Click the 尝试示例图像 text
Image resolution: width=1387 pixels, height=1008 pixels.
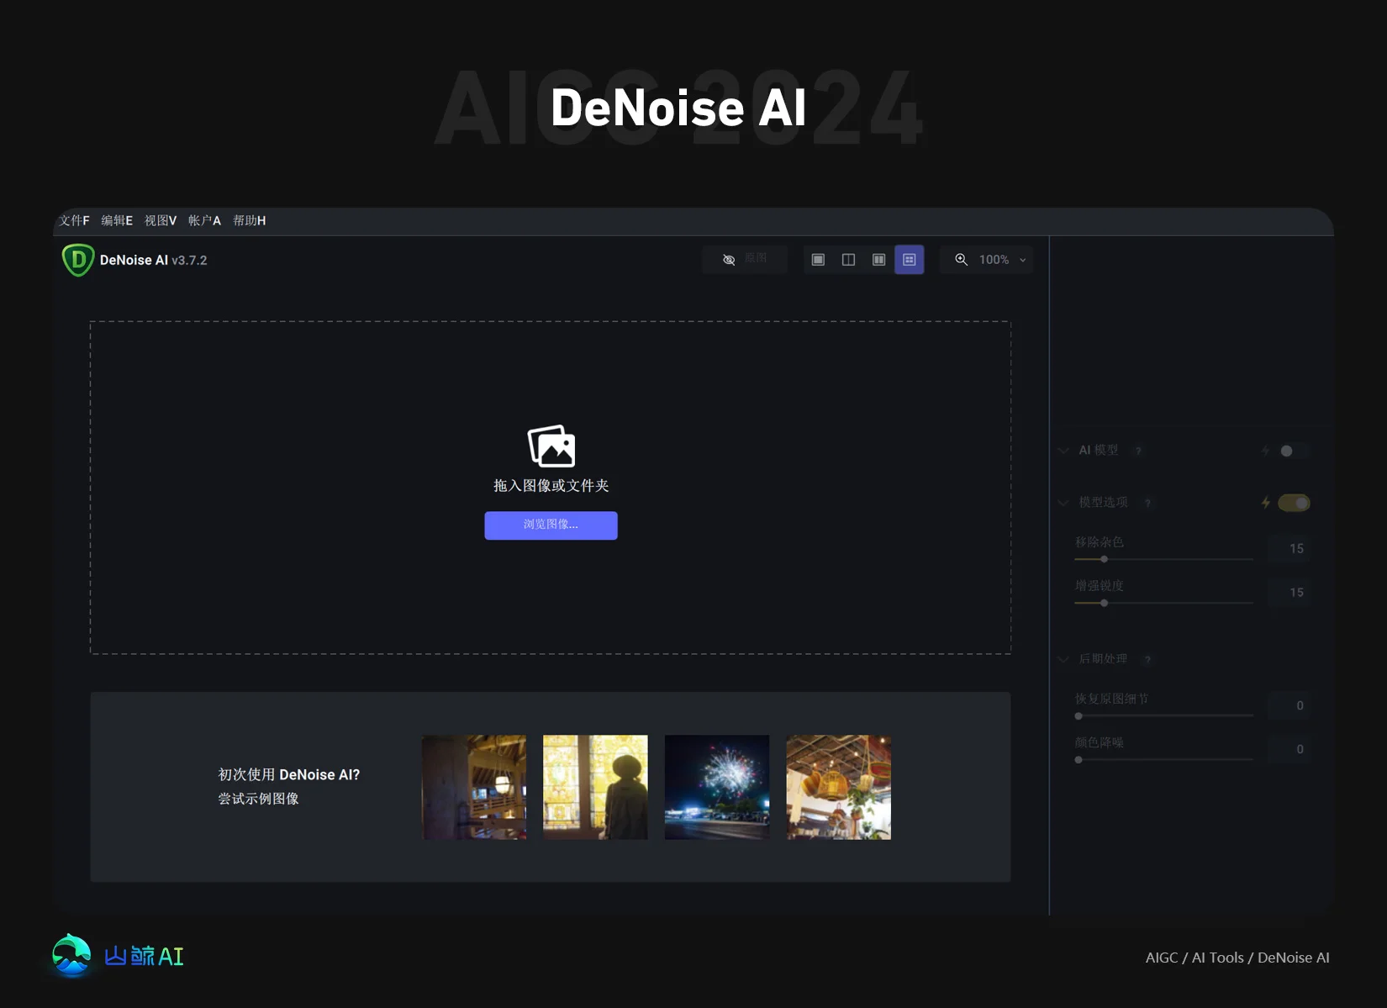point(259,799)
